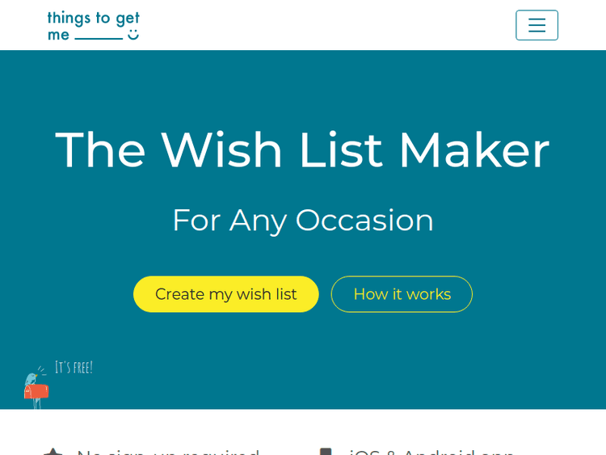Screen dimensions: 606x455
Task: Click the word 'Maker' in the headline
Action: click(x=473, y=150)
